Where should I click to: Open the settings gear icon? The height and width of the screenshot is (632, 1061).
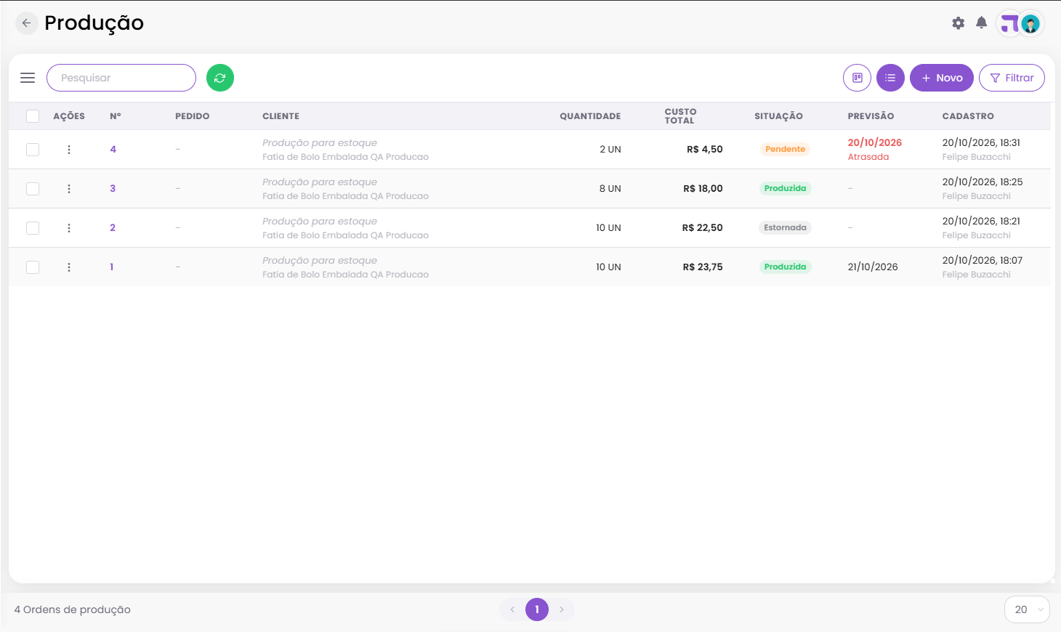click(x=959, y=23)
